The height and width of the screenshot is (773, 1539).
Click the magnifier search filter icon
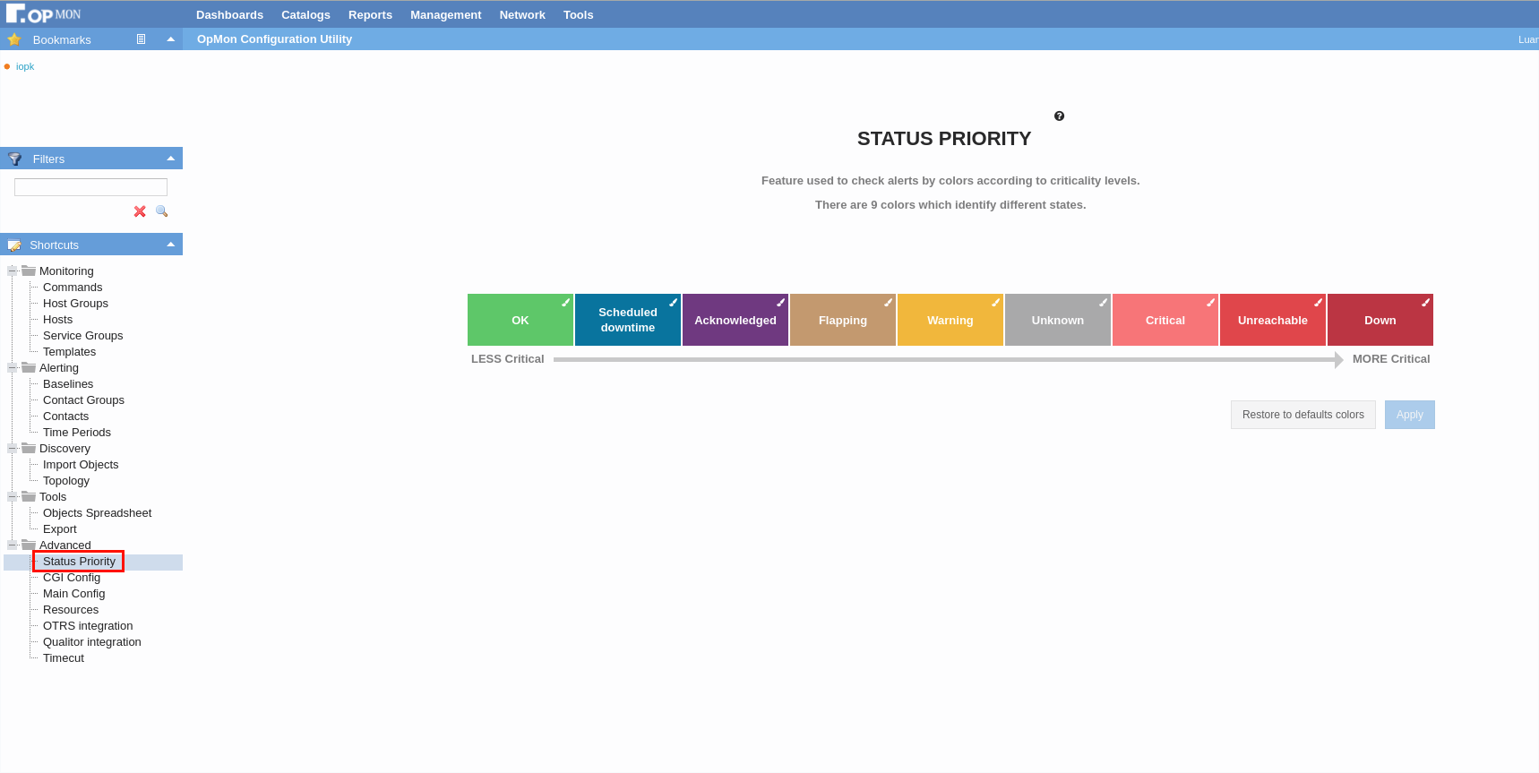[x=162, y=211]
